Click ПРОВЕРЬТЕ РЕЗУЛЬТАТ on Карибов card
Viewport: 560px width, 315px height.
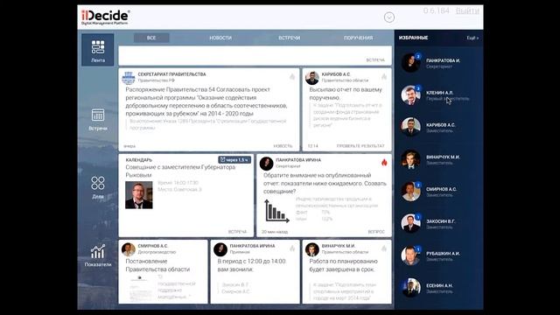[x=360, y=146]
